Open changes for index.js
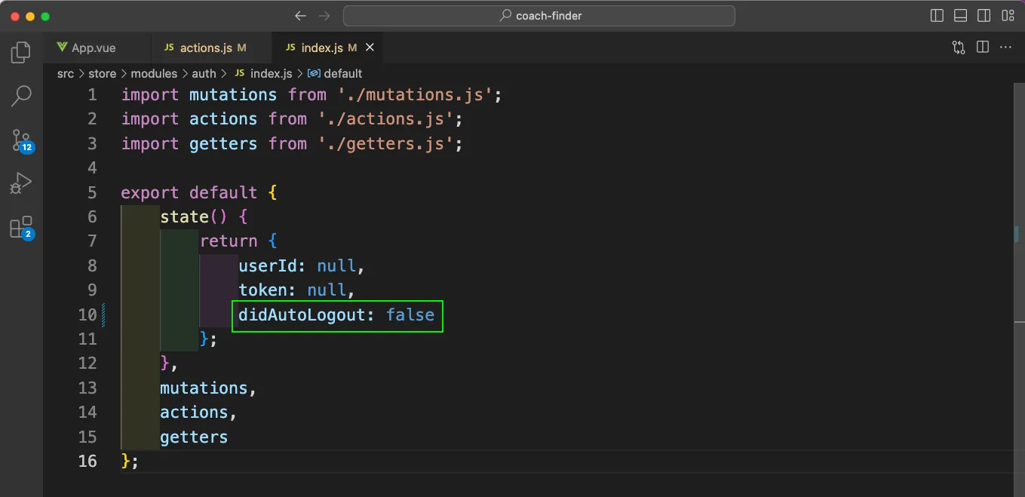The image size is (1025, 497). [959, 48]
